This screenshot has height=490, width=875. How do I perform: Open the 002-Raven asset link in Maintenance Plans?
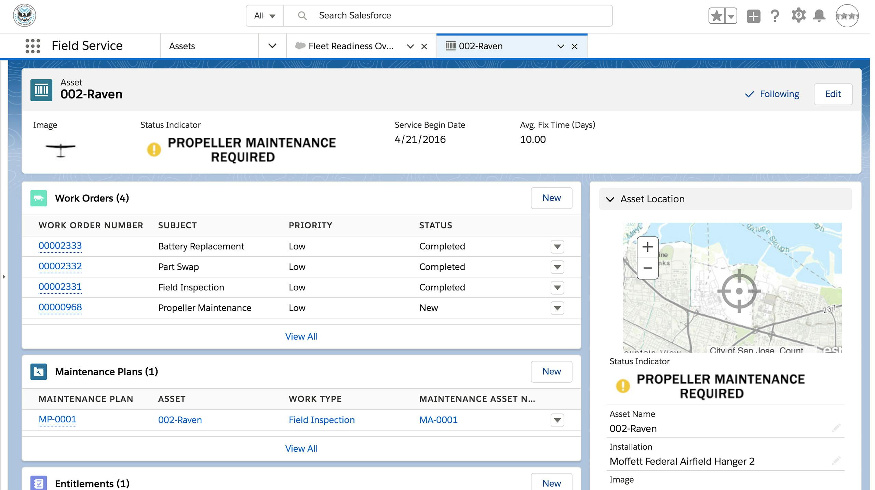pyautogui.click(x=180, y=420)
